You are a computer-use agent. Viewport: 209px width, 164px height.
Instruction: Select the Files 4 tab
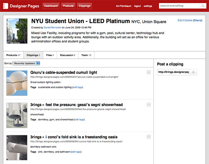point(50,55)
